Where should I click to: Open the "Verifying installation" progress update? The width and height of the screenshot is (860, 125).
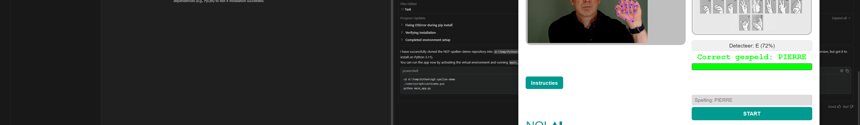coord(420,33)
